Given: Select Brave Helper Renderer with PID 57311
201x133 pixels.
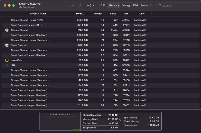Looking at the screenshot, I should pos(100,55).
